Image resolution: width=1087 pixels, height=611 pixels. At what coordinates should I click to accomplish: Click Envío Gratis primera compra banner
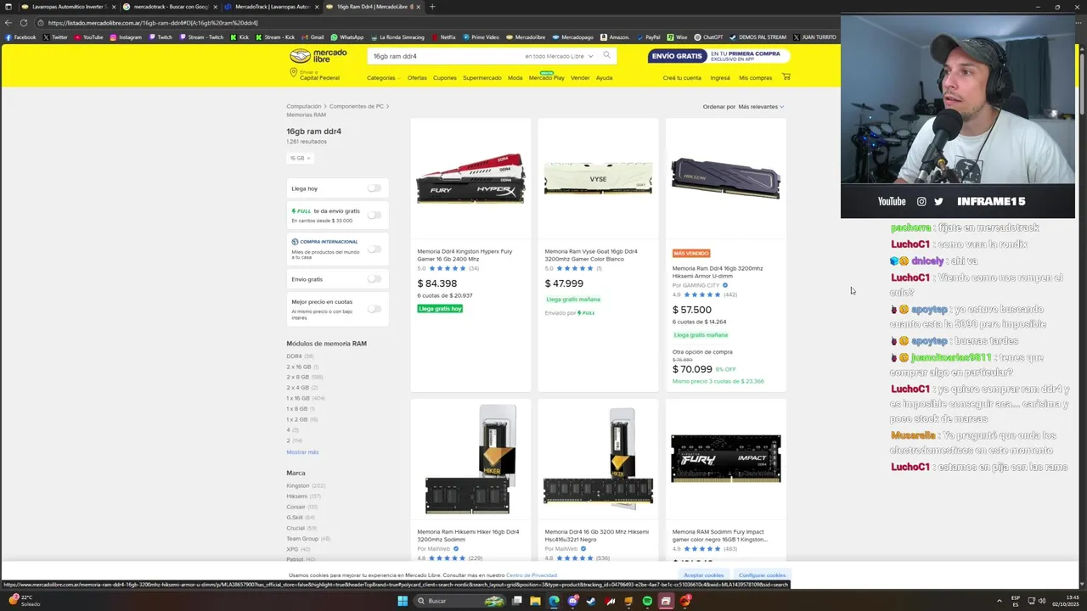pyautogui.click(x=718, y=56)
